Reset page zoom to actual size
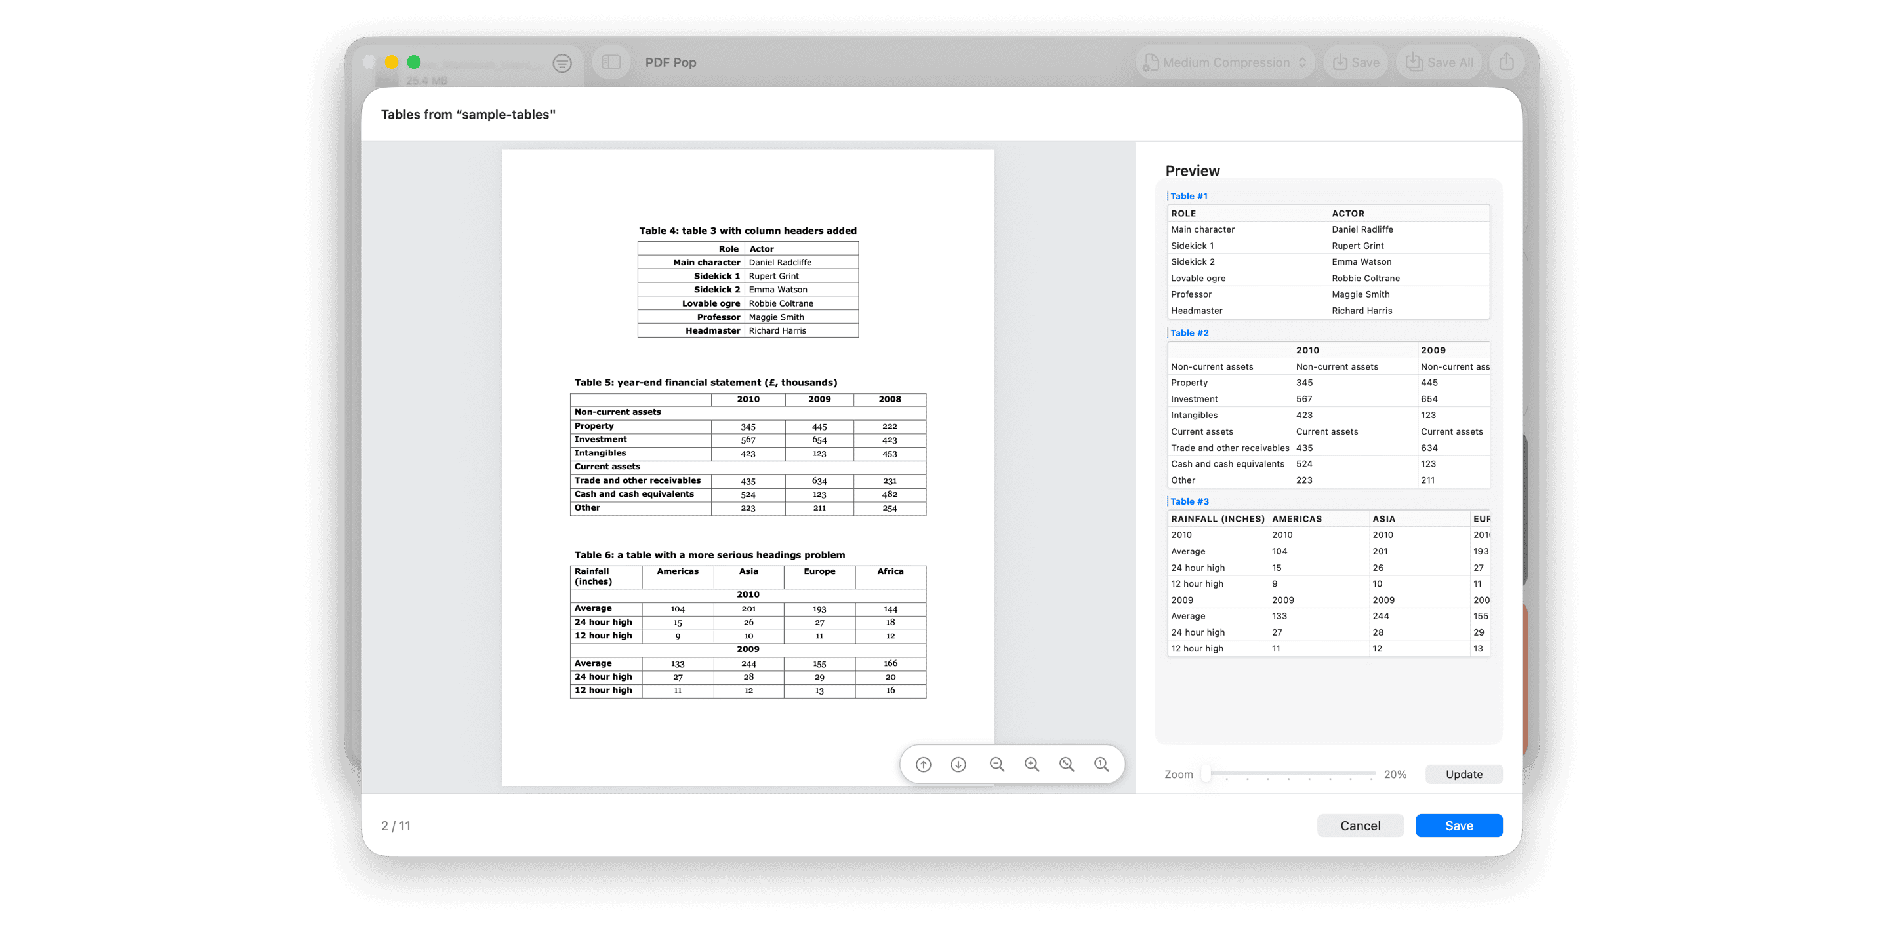1884x928 pixels. [x=1101, y=764]
